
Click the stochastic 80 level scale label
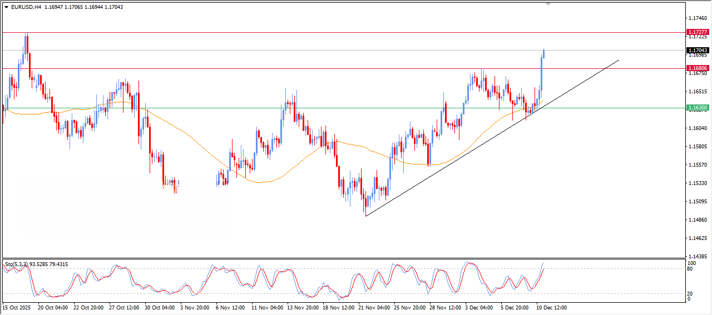691,269
